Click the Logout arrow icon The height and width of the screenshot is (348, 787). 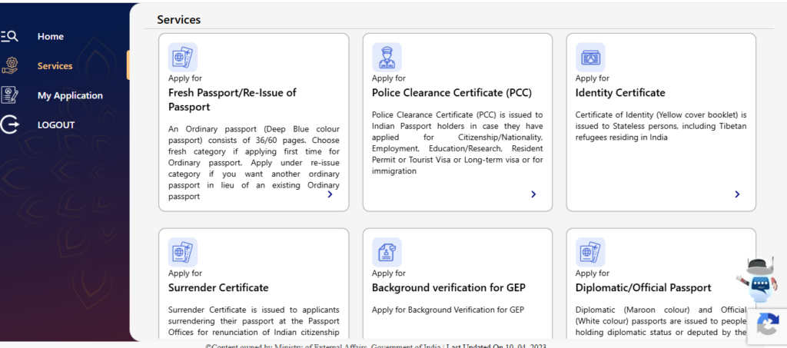click(9, 124)
